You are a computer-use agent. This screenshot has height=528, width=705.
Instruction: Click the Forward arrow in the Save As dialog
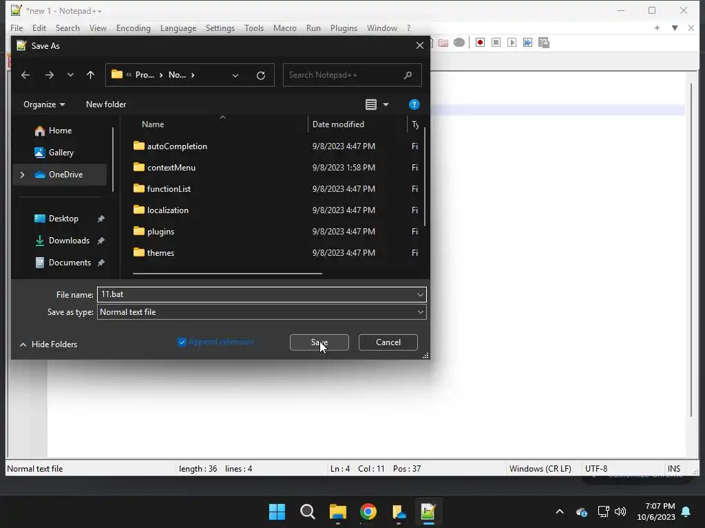point(50,75)
